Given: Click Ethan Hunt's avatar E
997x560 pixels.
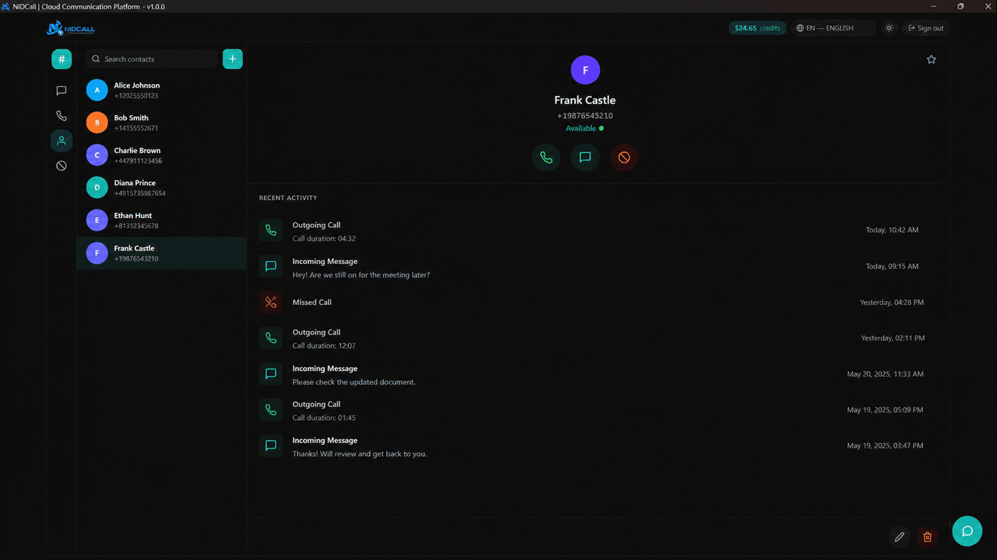Looking at the screenshot, I should pos(97,220).
